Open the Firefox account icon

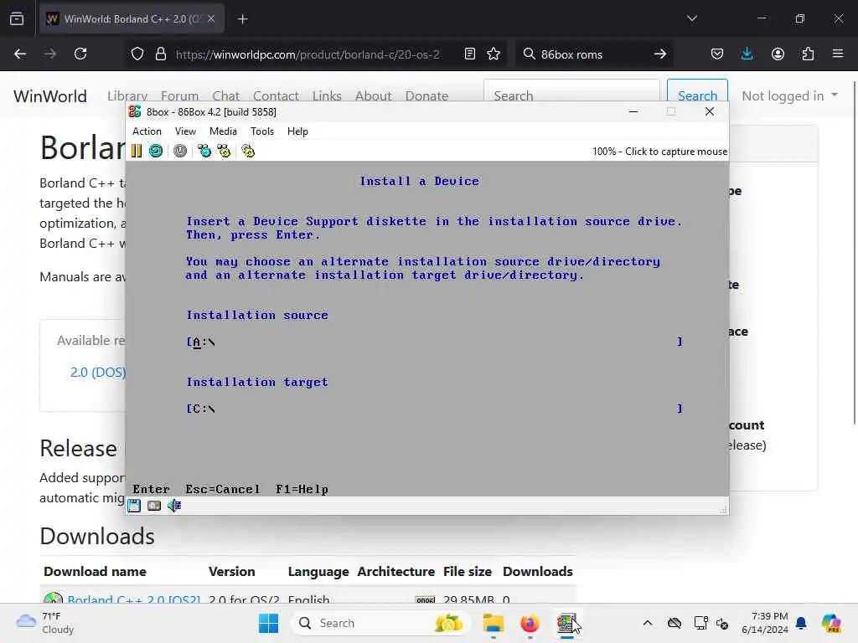pyautogui.click(x=778, y=54)
